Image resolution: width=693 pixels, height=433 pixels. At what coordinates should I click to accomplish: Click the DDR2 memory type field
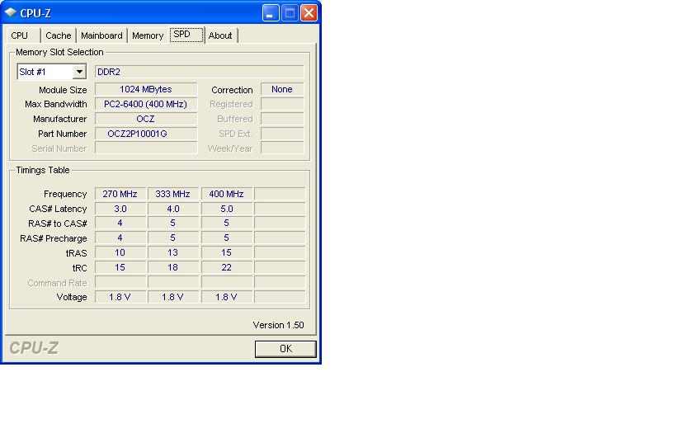click(200, 72)
